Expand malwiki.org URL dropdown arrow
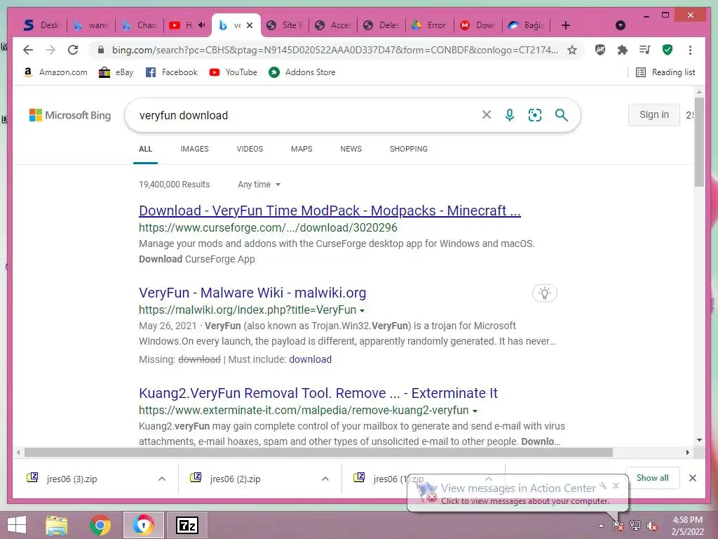 tap(363, 311)
